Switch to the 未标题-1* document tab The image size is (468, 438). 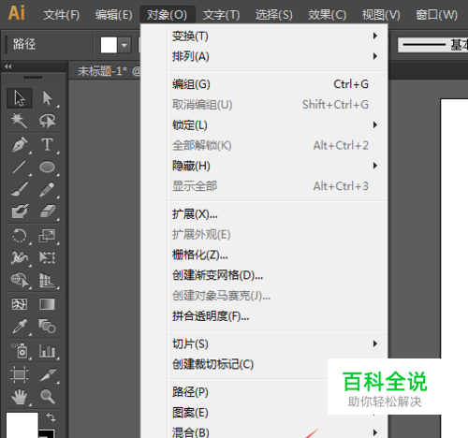(105, 71)
